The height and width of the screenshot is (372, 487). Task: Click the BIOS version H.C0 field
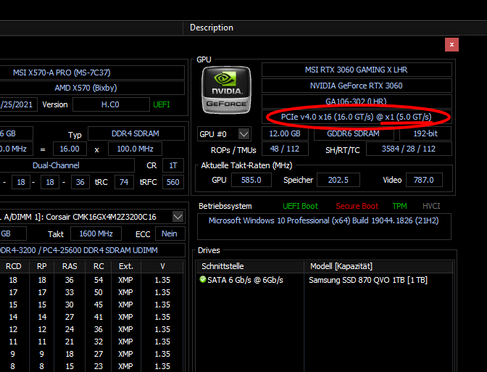pyautogui.click(x=111, y=104)
